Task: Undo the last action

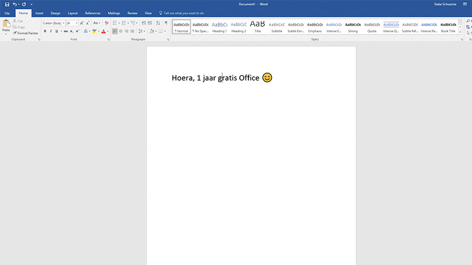Action: tap(15, 4)
